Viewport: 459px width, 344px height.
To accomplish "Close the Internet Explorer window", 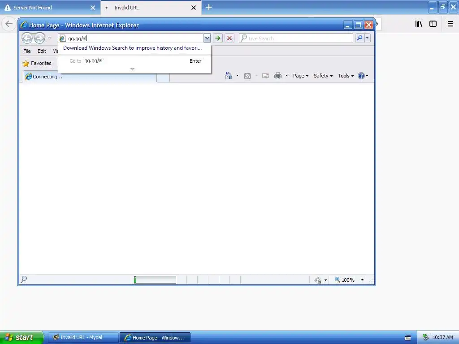I will click(x=368, y=25).
